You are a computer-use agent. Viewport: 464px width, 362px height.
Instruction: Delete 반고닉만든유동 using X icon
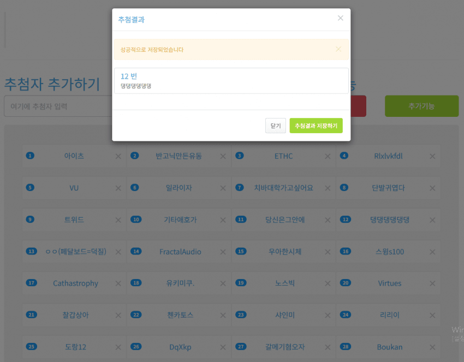point(223,156)
